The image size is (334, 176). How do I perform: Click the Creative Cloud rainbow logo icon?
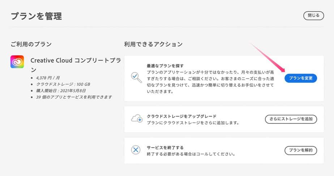17,62
